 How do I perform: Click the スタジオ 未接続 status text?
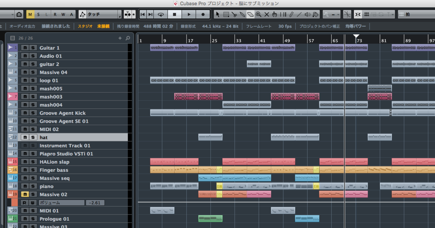(x=93, y=26)
